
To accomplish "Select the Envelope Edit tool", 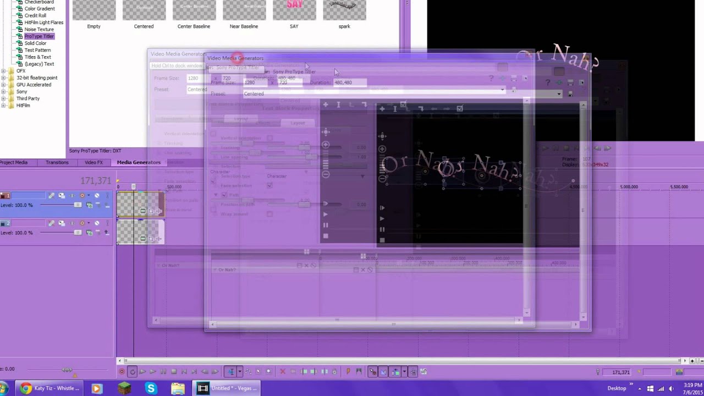I will pyautogui.click(x=248, y=372).
